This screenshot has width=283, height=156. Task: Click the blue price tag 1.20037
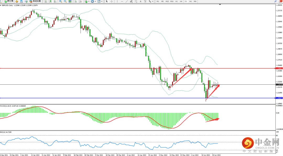pyautogui.click(x=279, y=98)
